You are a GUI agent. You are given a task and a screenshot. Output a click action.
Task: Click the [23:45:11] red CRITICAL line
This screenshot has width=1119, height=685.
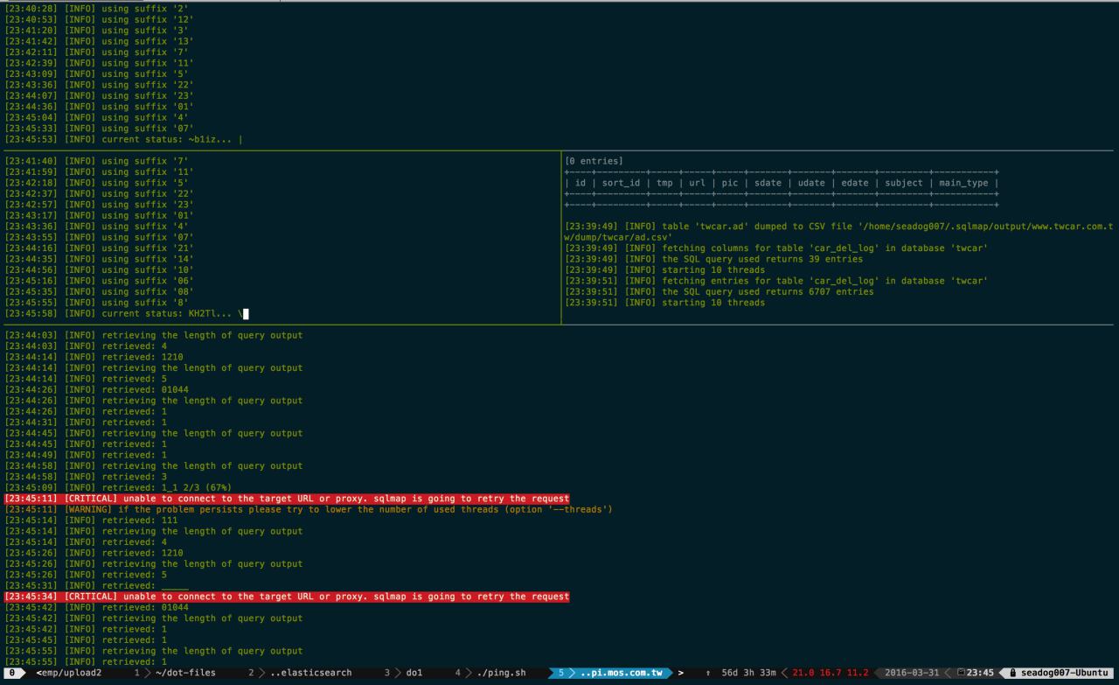pyautogui.click(x=287, y=499)
